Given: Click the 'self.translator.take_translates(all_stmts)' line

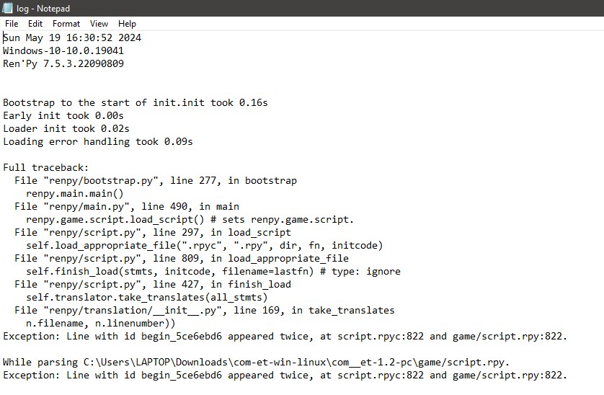Looking at the screenshot, I should 147,297.
